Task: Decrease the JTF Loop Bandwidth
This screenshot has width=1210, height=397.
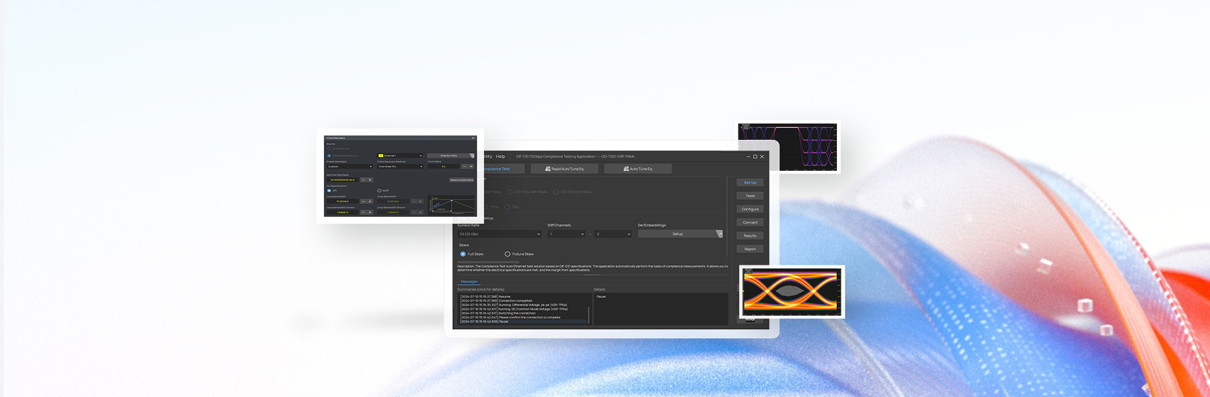Action: [363, 201]
